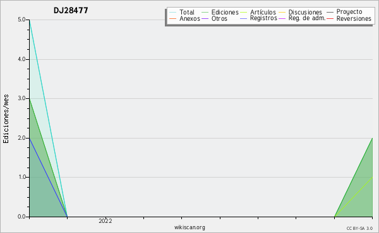Click the 2.0 y-axis value
Viewport: 379px width, 233px height.
pos(21,138)
